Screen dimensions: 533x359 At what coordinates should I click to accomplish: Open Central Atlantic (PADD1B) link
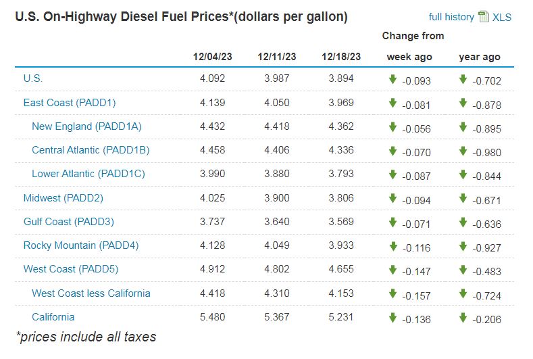pos(91,150)
